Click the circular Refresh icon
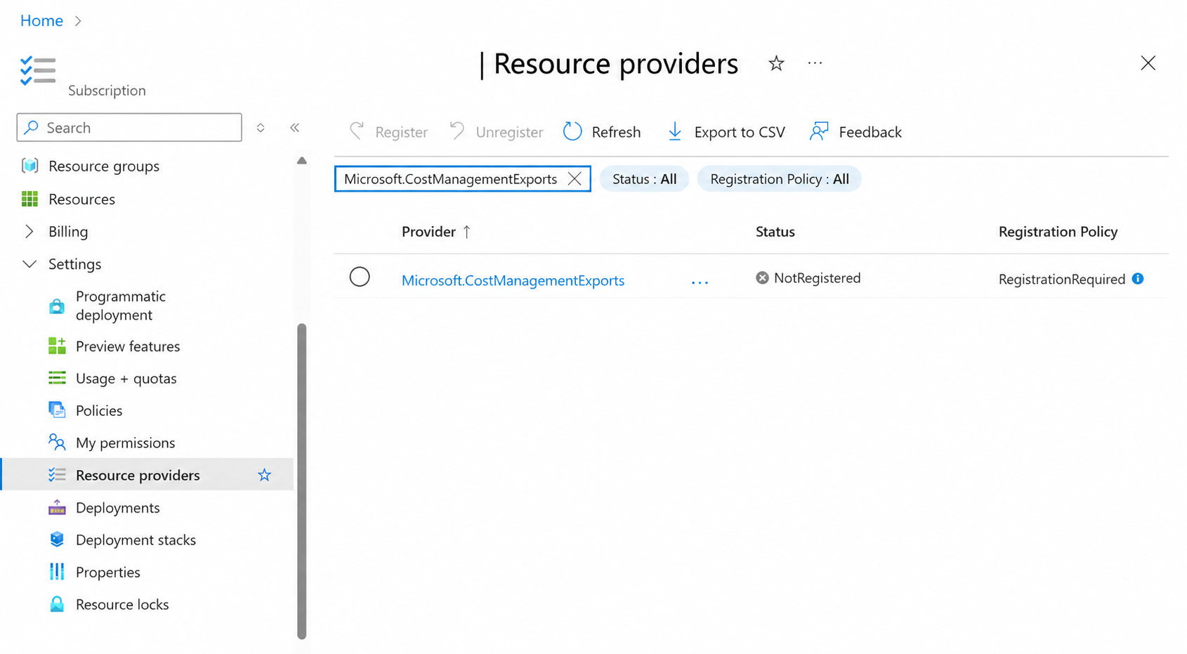Viewport: 1187px width, 654px height. (x=572, y=131)
